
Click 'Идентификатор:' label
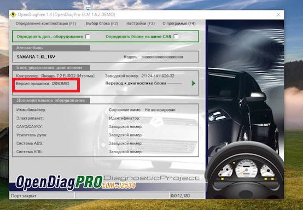pos(124,118)
